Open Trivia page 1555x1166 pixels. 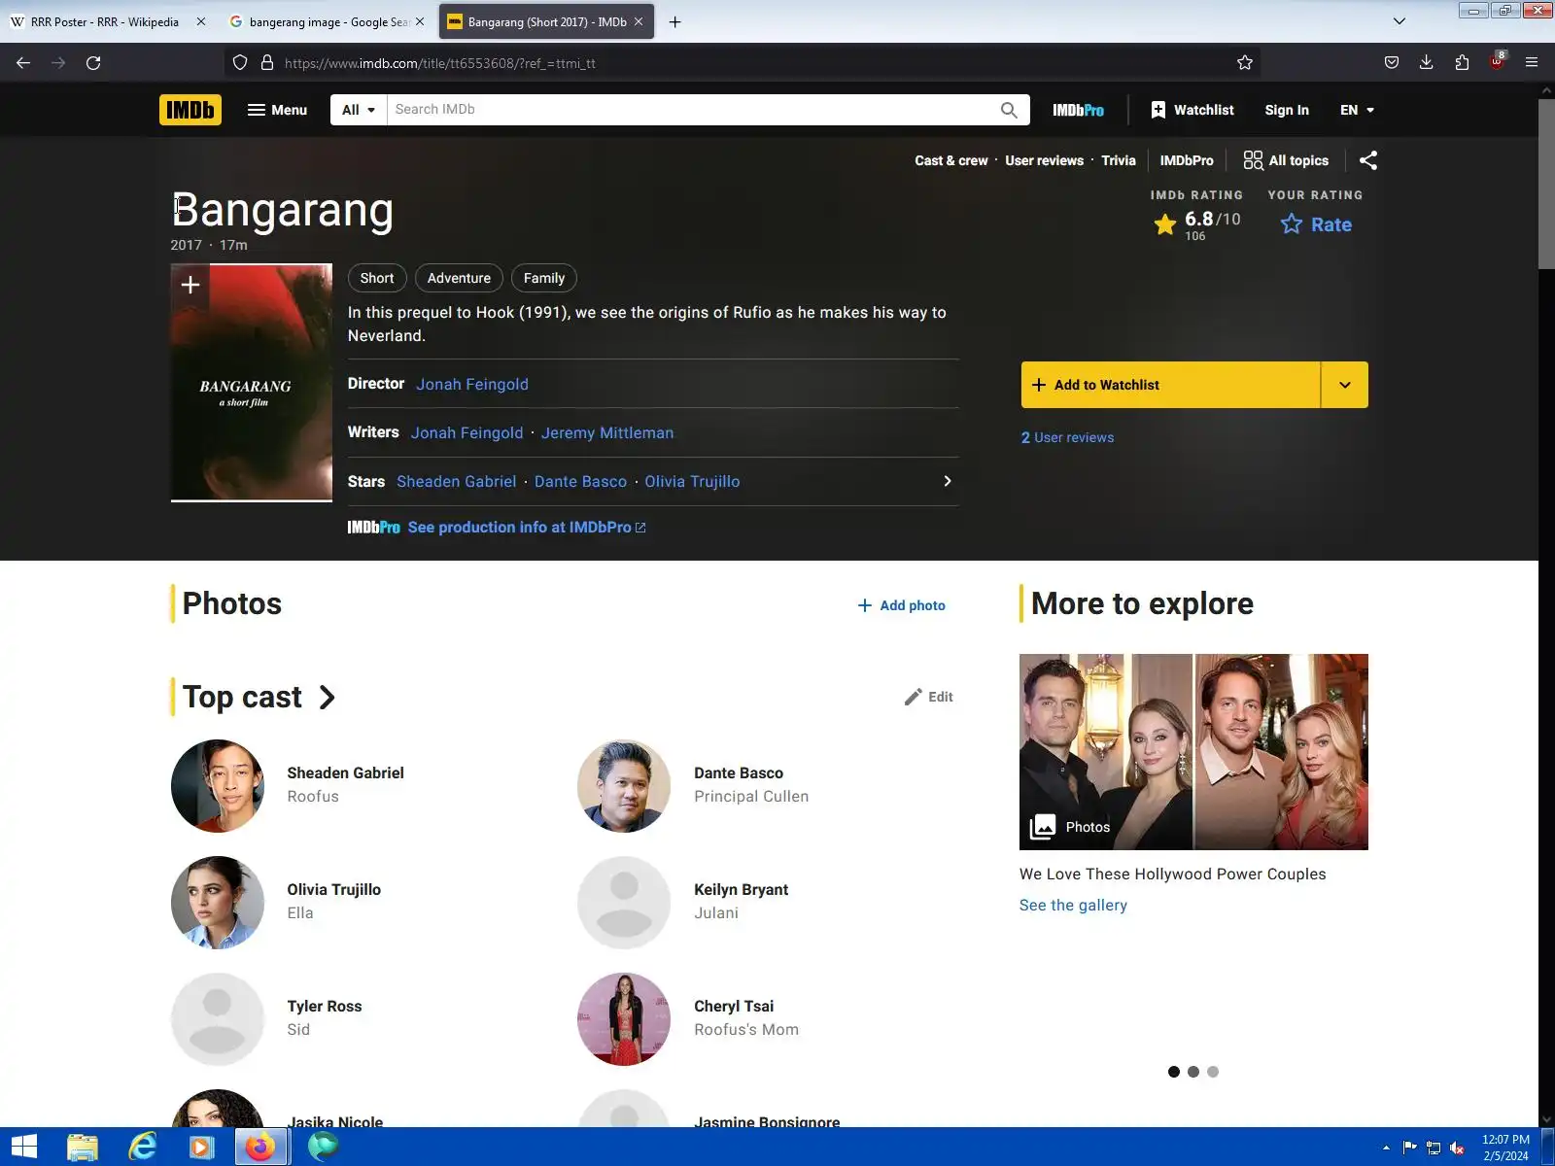pyautogui.click(x=1118, y=160)
